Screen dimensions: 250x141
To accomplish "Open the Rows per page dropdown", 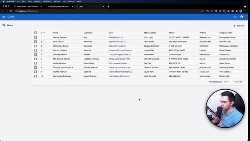I will tap(226, 82).
